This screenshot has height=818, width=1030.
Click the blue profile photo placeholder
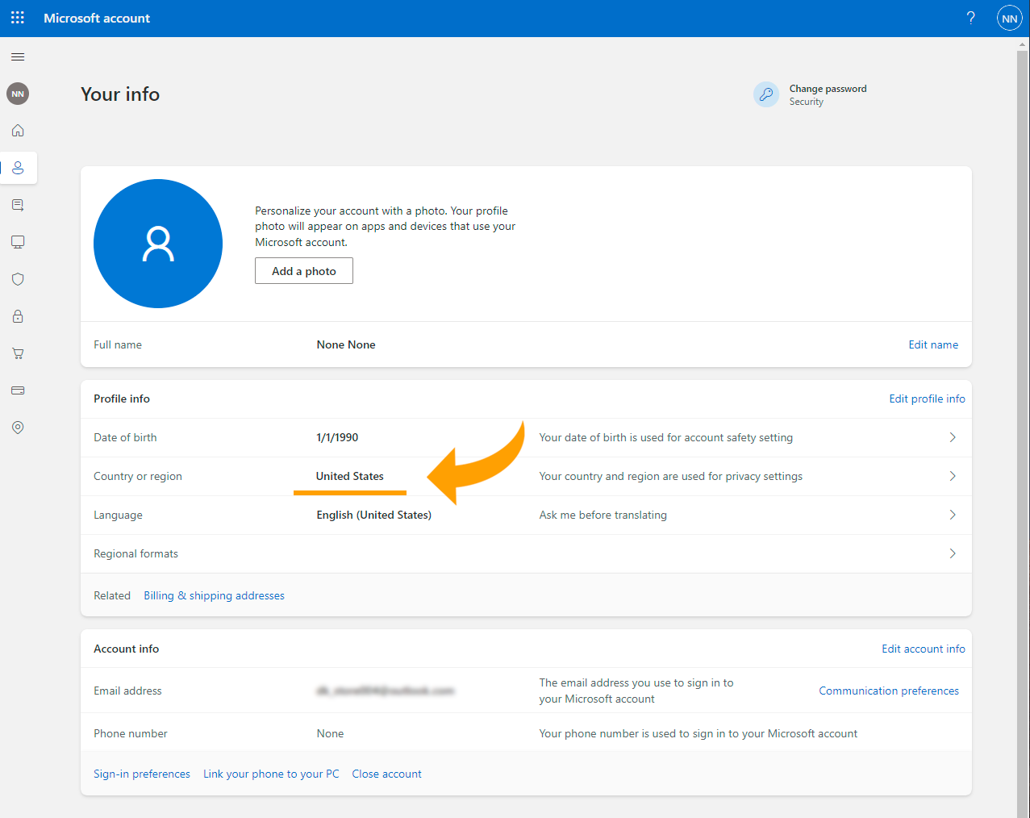coord(158,244)
